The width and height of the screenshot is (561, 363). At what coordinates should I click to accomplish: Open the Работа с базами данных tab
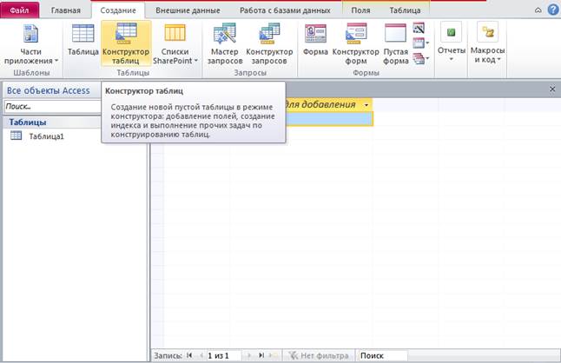pyautogui.click(x=285, y=10)
